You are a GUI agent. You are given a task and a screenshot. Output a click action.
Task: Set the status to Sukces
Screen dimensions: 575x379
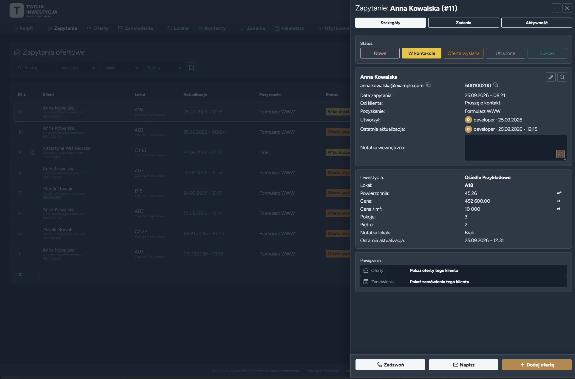(x=547, y=53)
